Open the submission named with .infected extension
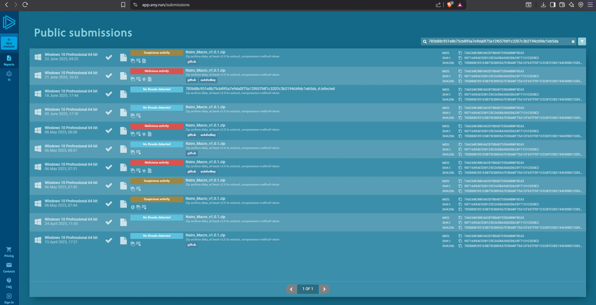596x305 pixels. tap(260, 89)
